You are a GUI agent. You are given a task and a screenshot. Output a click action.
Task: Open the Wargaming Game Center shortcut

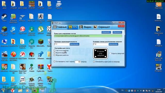tap(22, 55)
